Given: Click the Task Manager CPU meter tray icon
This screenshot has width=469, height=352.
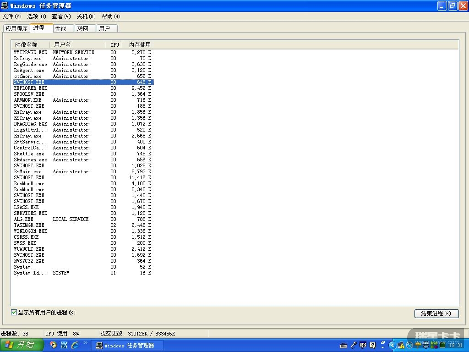Looking at the screenshot, I should point(443,345).
